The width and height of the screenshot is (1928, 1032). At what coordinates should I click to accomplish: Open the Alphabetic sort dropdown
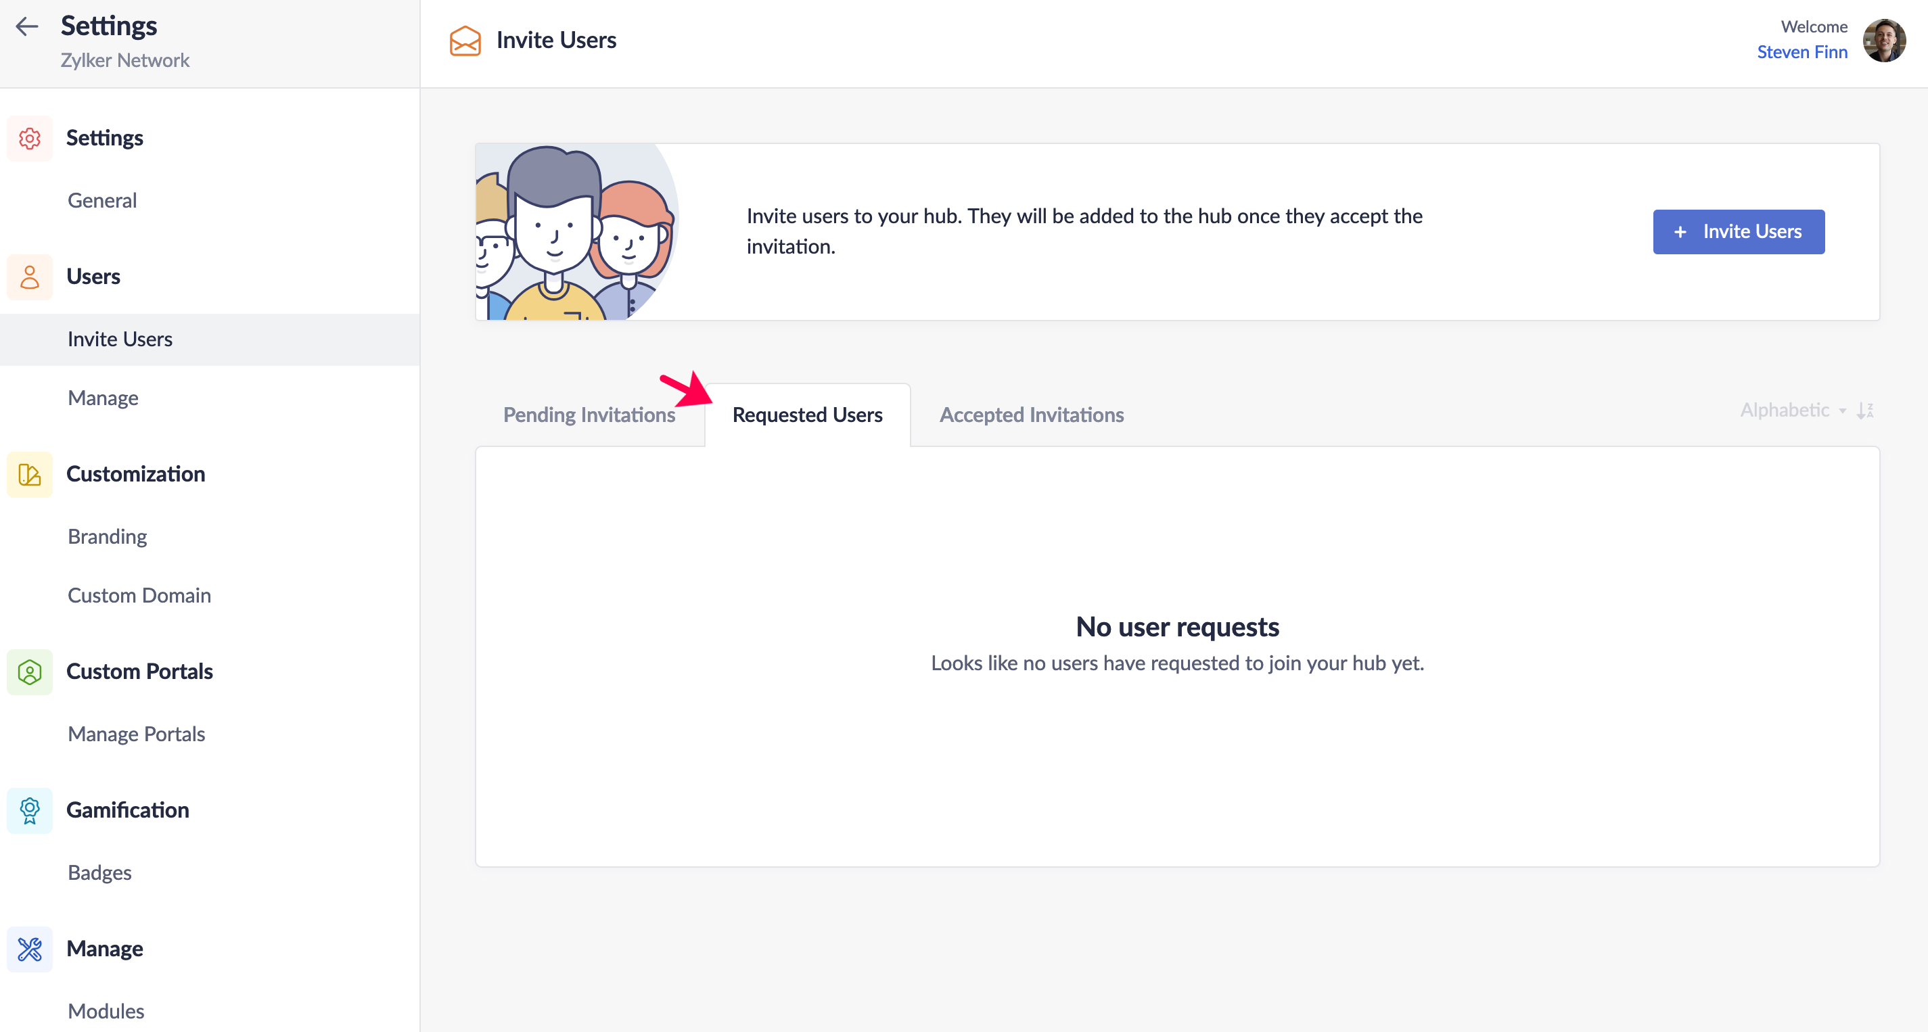pos(1792,410)
